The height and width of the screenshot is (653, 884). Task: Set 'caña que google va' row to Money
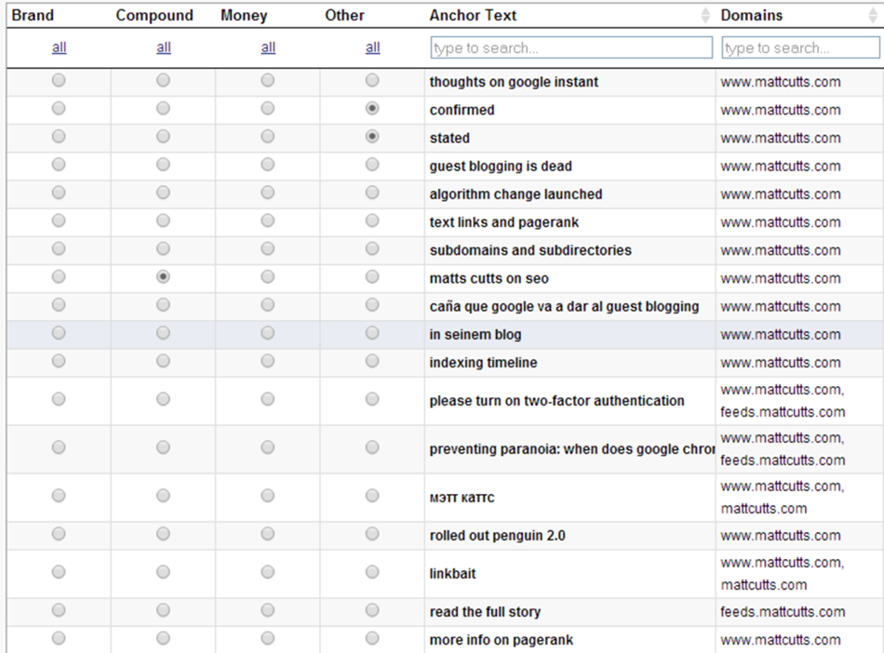pos(268,305)
